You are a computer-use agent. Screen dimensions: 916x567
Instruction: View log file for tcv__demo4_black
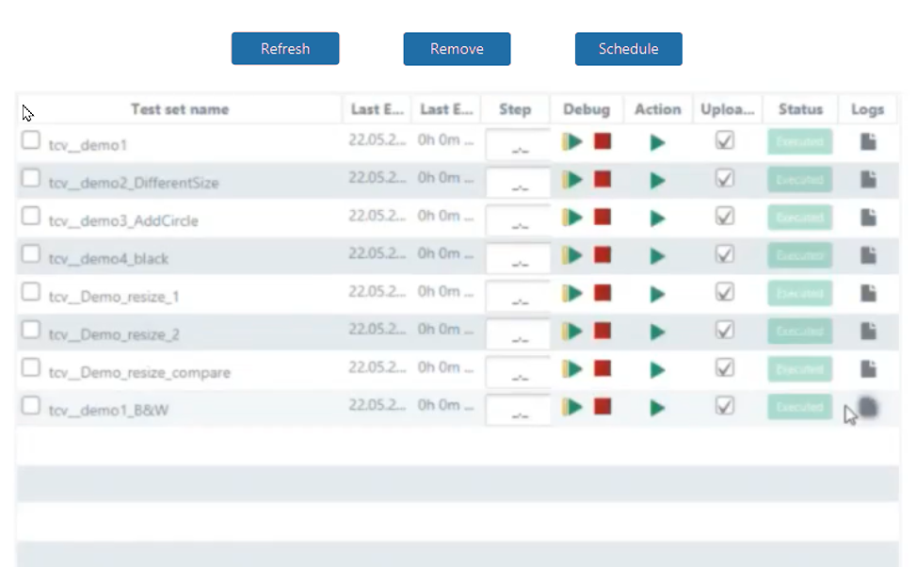tap(868, 255)
